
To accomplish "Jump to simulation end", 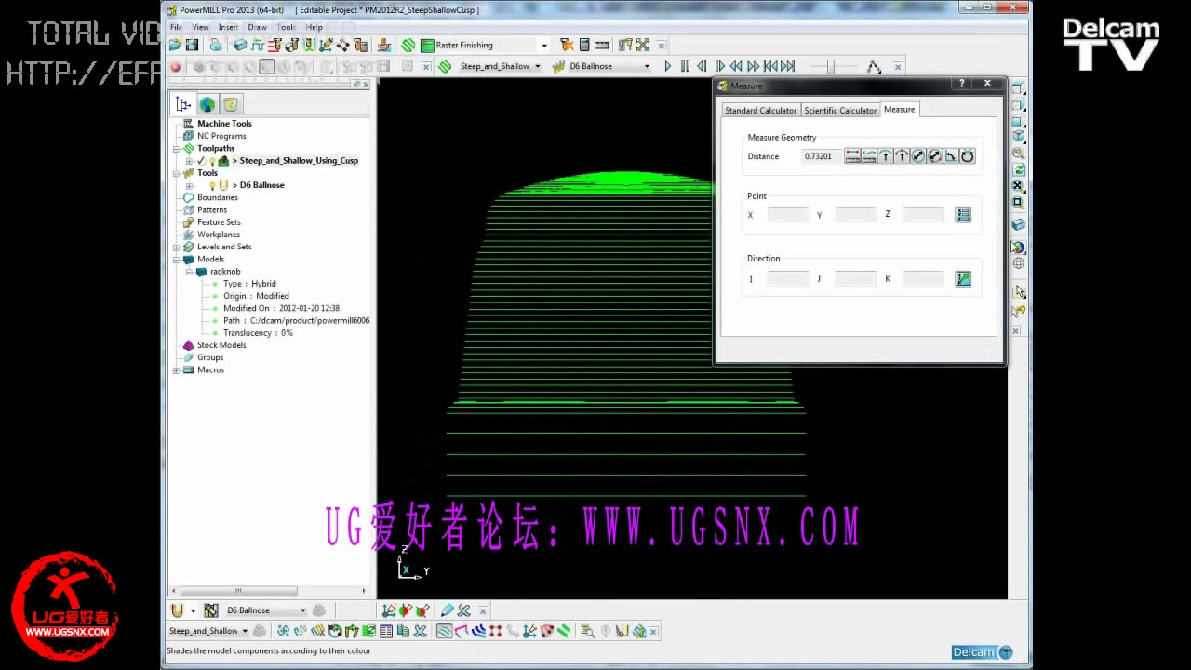I will click(788, 66).
